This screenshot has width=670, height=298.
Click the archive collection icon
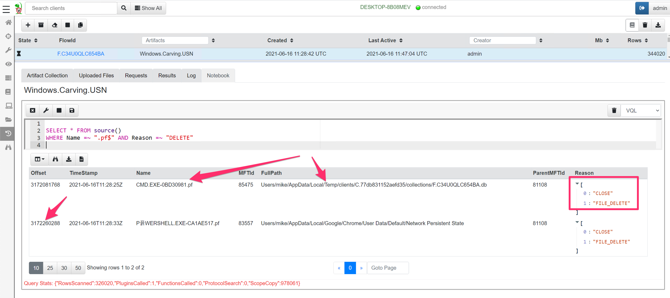tap(41, 25)
